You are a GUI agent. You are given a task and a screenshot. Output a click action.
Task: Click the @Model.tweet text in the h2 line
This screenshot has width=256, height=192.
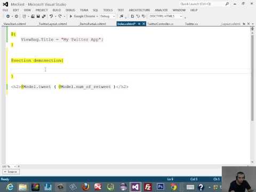pyautogui.click(x=36, y=87)
